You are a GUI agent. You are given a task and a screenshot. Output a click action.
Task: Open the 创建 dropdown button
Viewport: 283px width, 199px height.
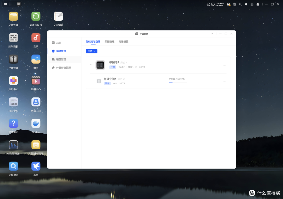point(91,51)
